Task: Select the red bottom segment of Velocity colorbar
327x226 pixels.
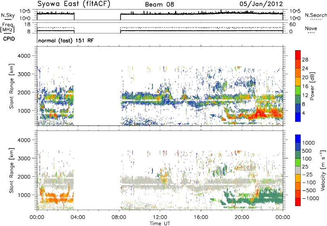Action: click(x=298, y=202)
